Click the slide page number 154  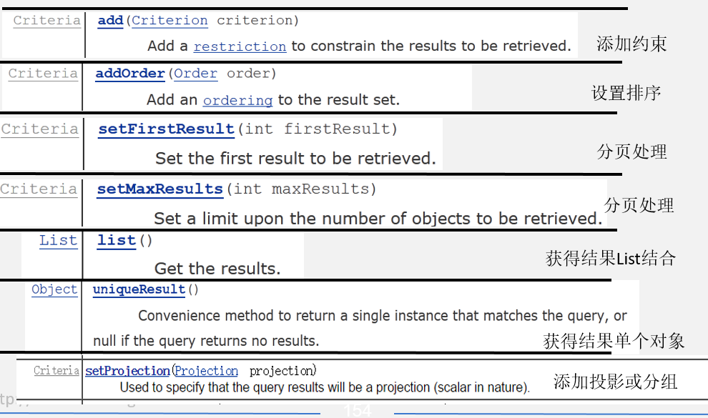click(x=357, y=411)
